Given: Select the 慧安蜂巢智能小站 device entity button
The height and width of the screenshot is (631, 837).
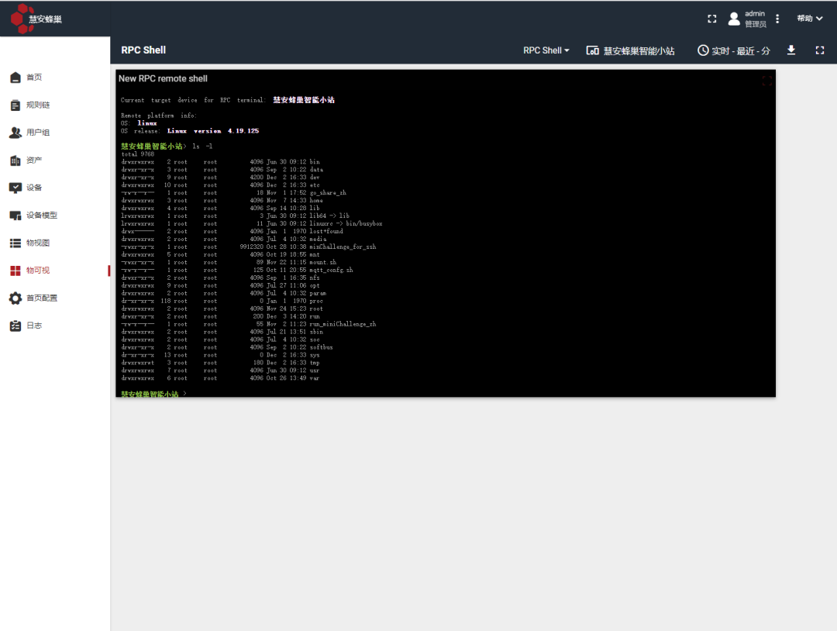Looking at the screenshot, I should pos(630,50).
